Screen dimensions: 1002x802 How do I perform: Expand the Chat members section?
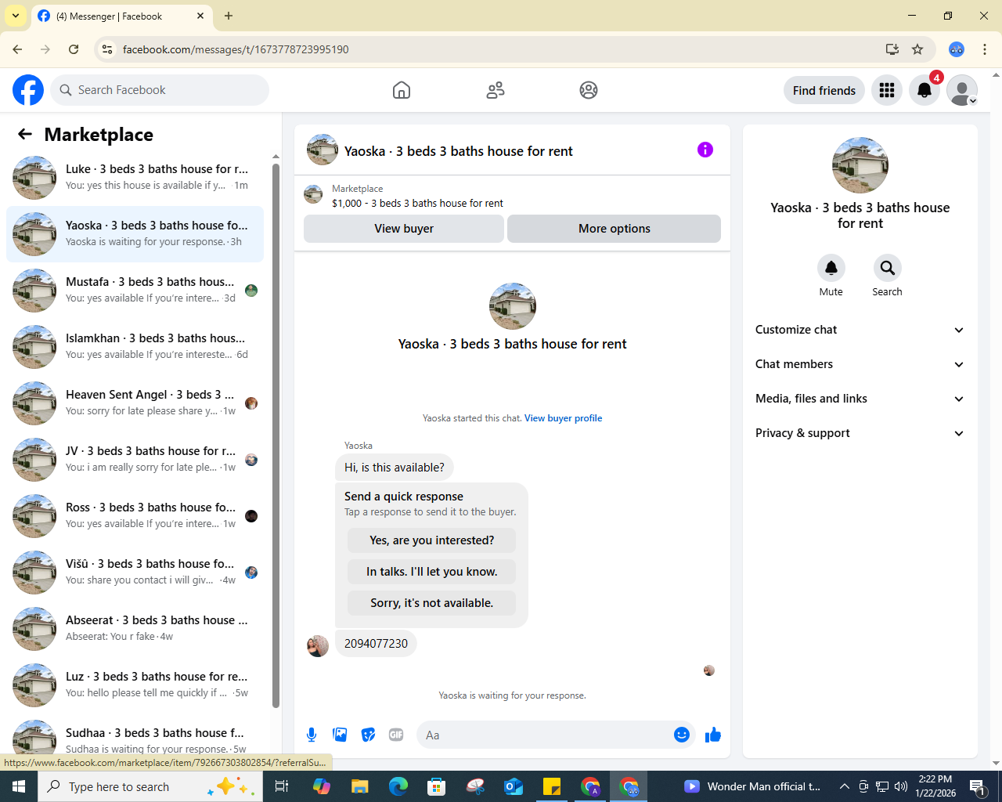click(x=860, y=364)
